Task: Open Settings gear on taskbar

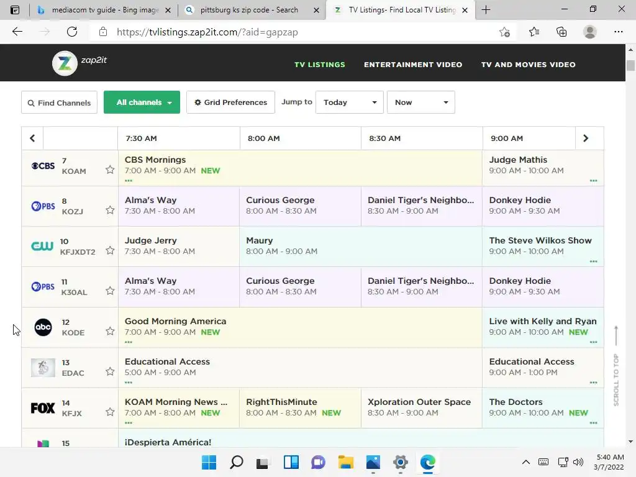Action: pyautogui.click(x=401, y=462)
